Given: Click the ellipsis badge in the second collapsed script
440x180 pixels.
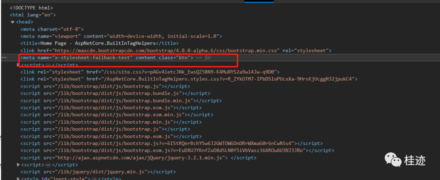Looking at the screenshot, I should tap(48, 165).
